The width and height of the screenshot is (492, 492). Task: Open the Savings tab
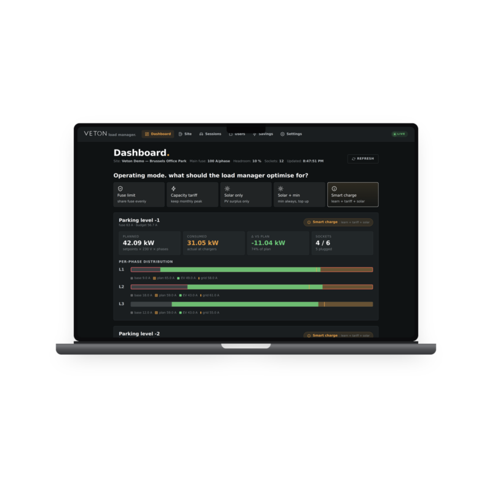coord(263,134)
